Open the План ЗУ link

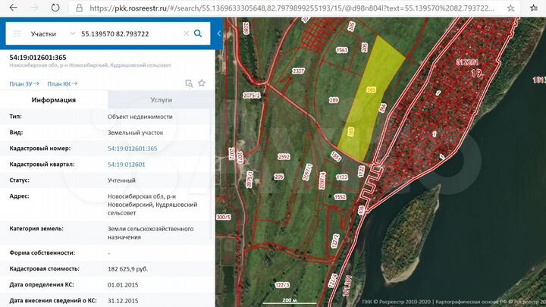23,83
